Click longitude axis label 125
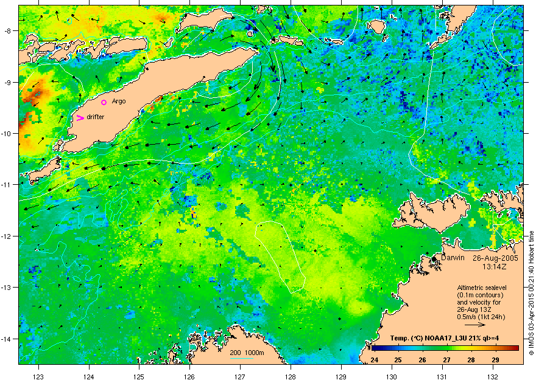536x383 pixels. (139, 377)
